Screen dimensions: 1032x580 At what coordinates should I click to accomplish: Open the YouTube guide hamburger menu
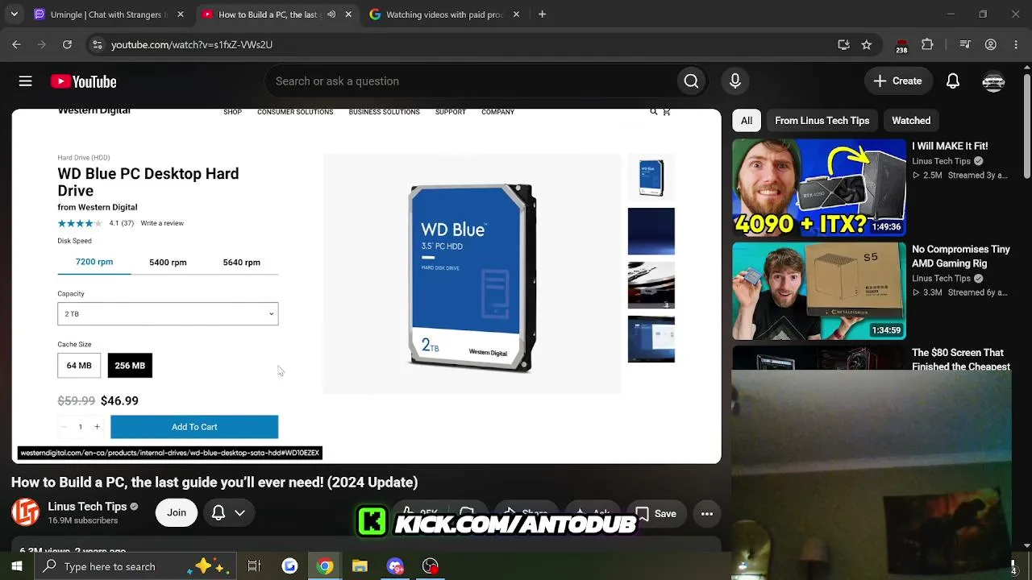click(26, 81)
